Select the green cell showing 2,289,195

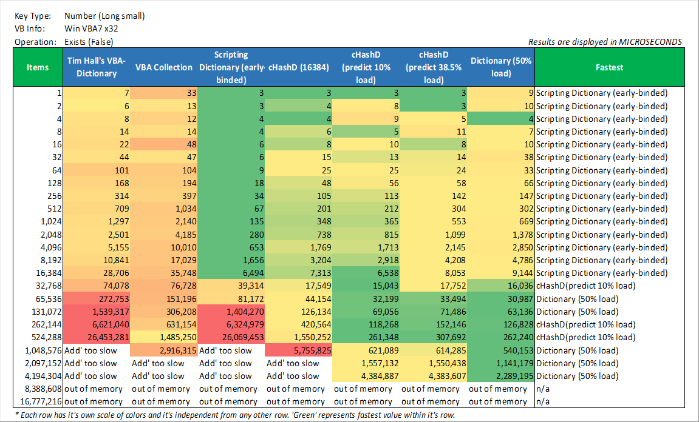pos(501,376)
